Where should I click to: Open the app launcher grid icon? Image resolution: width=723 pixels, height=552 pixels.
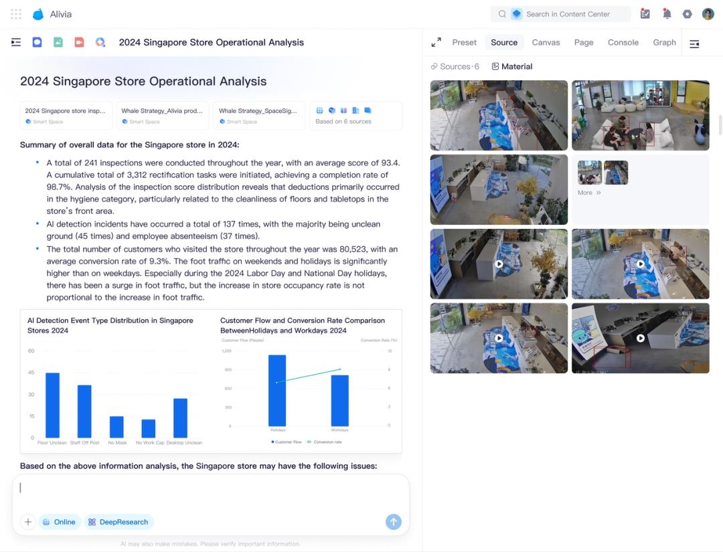click(16, 14)
